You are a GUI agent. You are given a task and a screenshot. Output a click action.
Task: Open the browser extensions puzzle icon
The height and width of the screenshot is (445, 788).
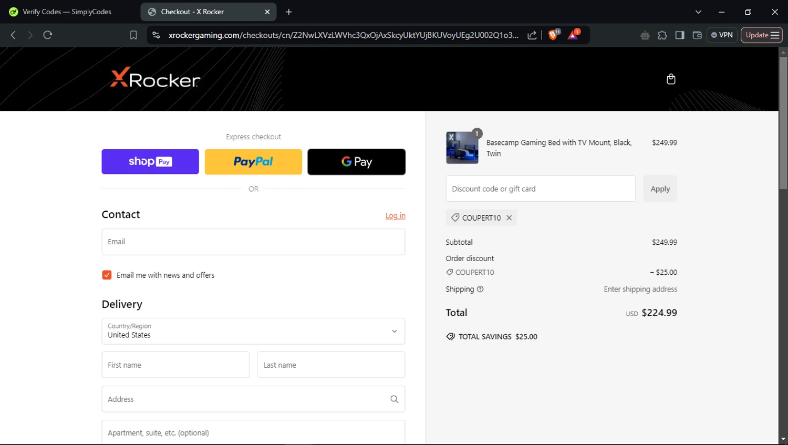pos(662,35)
